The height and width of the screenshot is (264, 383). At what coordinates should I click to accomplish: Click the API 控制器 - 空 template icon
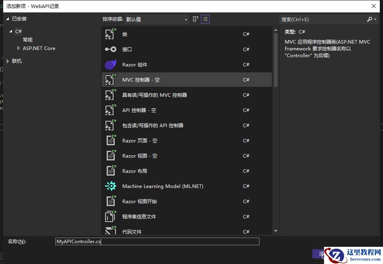click(110, 110)
